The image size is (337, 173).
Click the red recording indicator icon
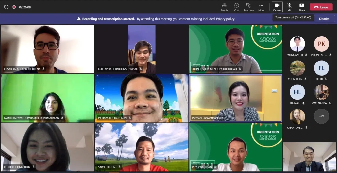[14, 7]
